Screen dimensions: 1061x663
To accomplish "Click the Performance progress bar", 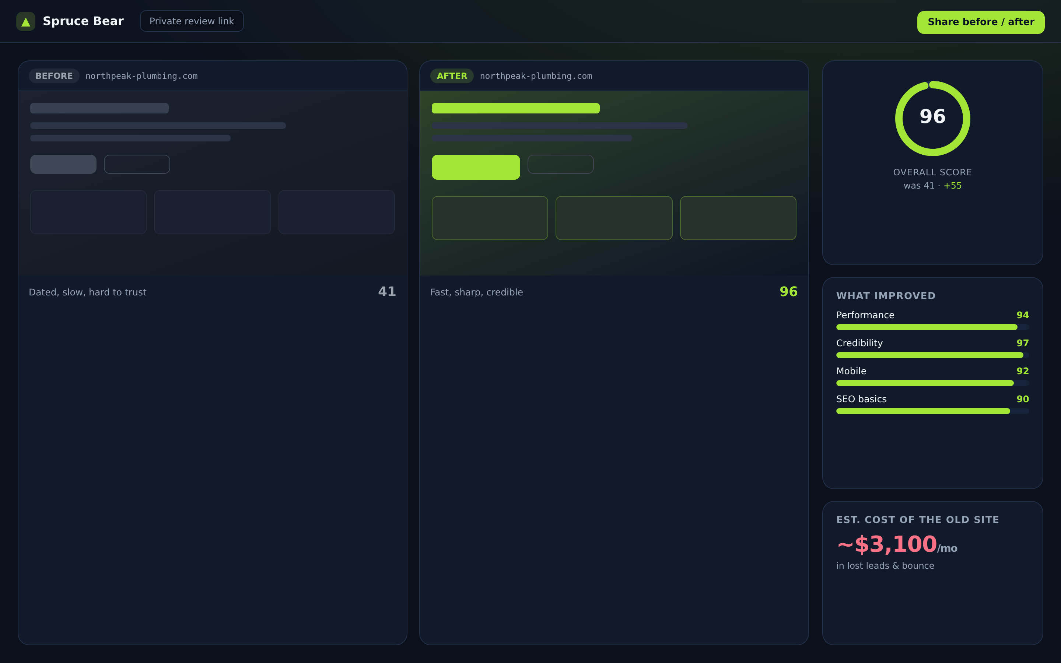I will [x=932, y=327].
